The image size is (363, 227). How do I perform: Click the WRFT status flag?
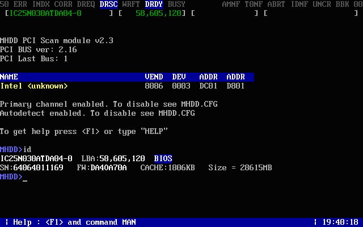point(131,4)
